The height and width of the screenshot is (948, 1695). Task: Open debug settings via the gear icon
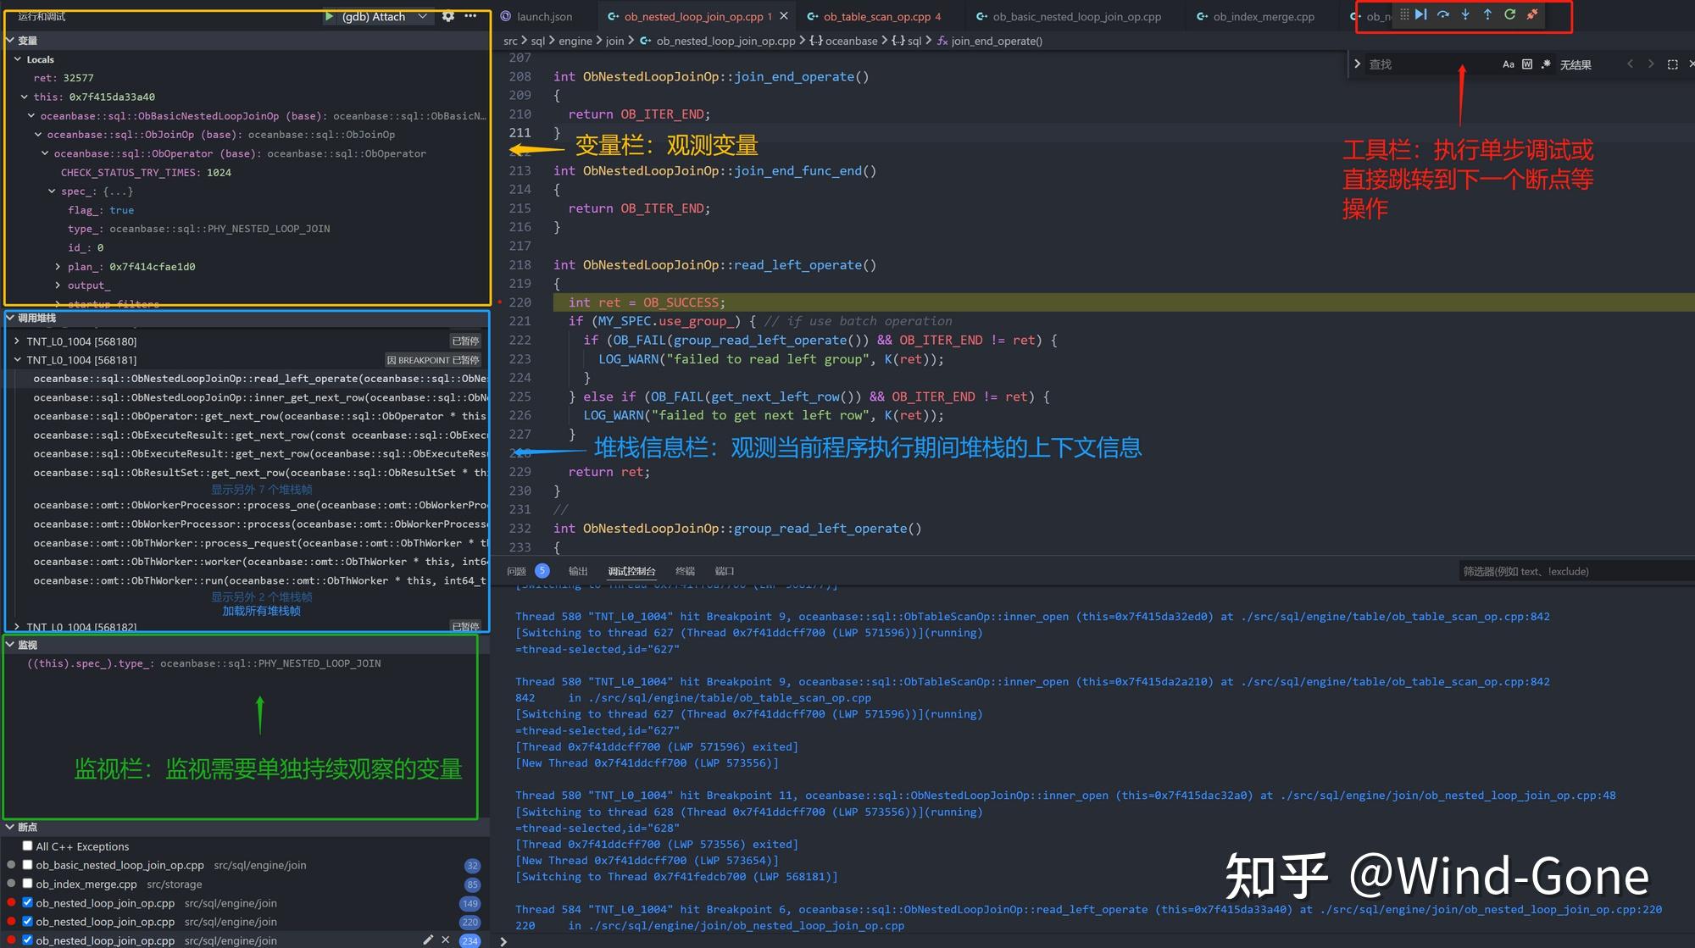point(448,16)
